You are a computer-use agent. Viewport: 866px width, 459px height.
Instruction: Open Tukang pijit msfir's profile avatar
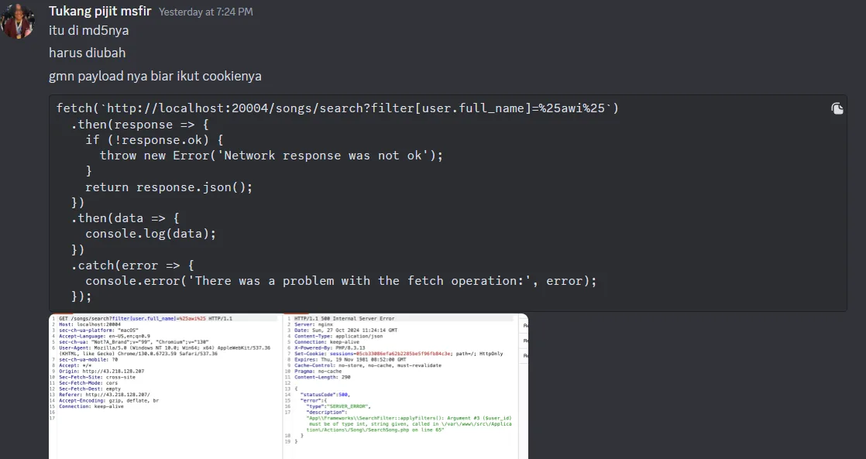click(18, 21)
